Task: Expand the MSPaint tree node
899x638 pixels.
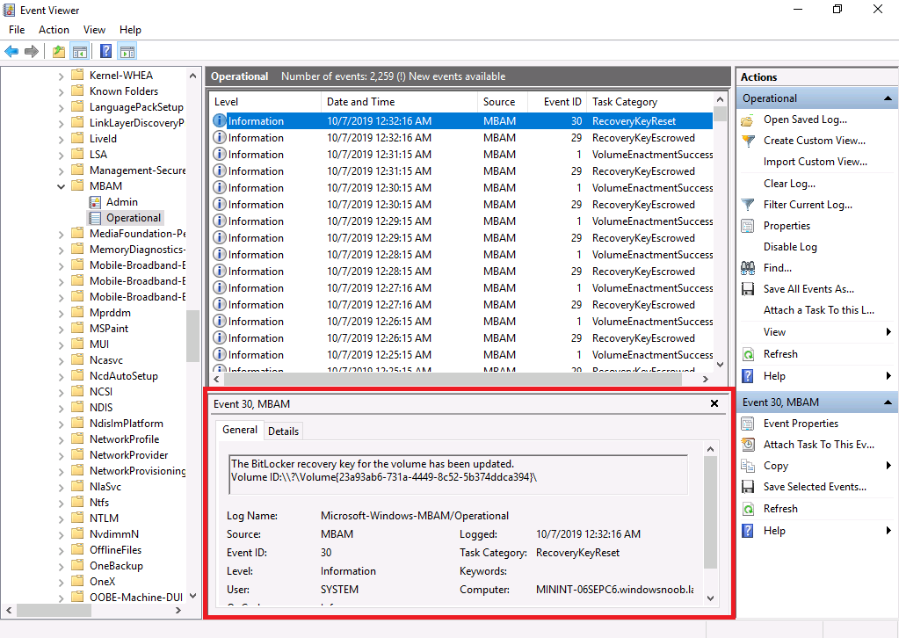Action: [x=61, y=329]
